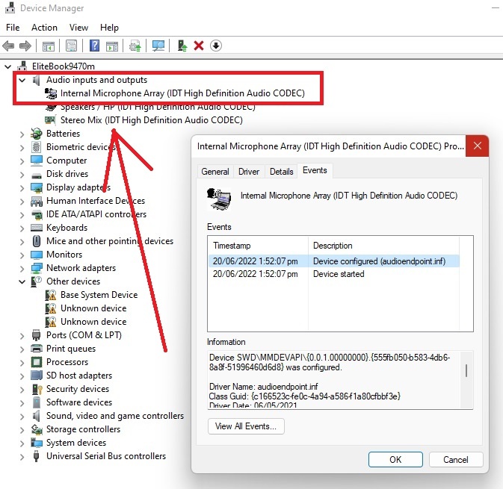
Task: Select IDE ATA/ATAPI controllers item
Action: click(96, 214)
